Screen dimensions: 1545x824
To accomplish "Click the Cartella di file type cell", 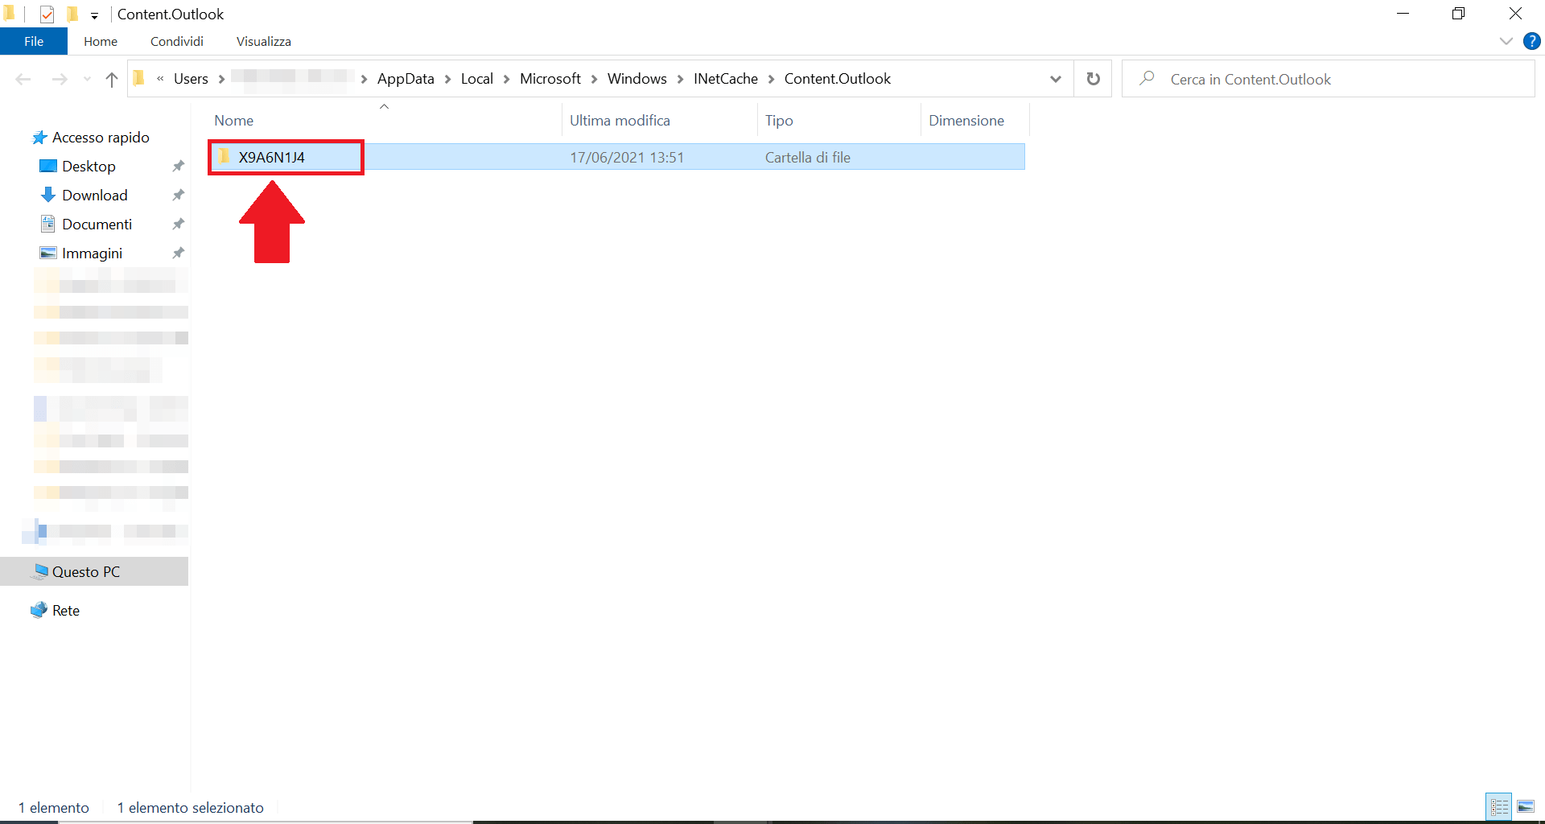I will (808, 158).
